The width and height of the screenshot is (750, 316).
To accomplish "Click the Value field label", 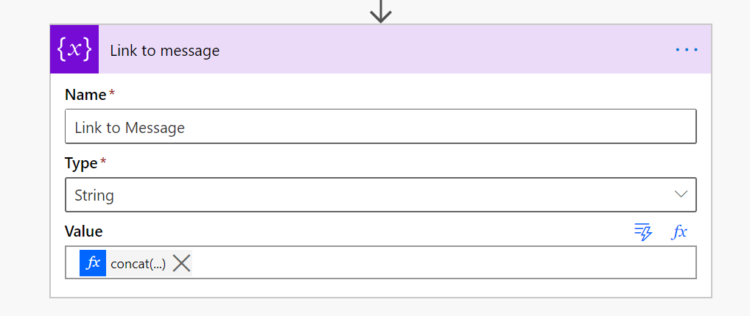I will pos(84,231).
